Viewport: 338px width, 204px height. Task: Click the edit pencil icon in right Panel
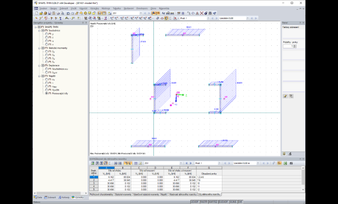click(286, 96)
